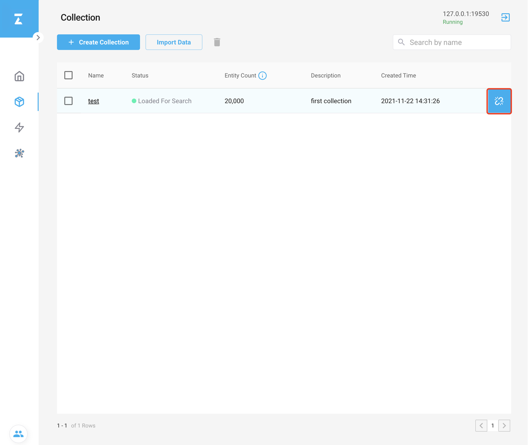Click the Milvus logo in the sidebar
528x445 pixels.
[19, 19]
